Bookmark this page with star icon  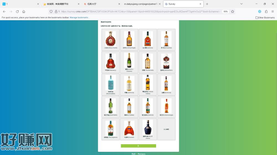pos(232,12)
